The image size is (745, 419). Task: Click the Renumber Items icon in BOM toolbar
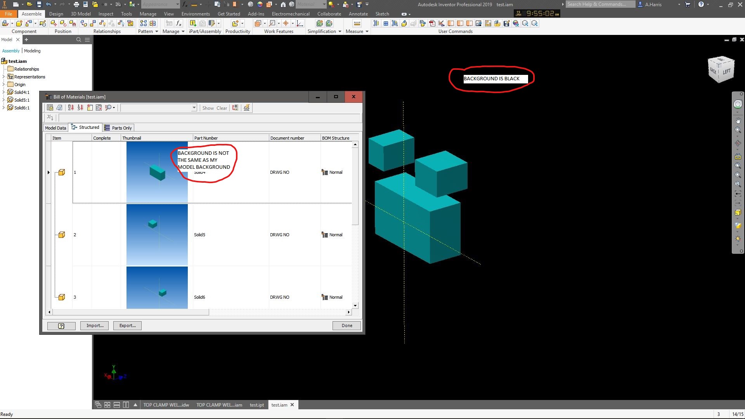coord(80,108)
